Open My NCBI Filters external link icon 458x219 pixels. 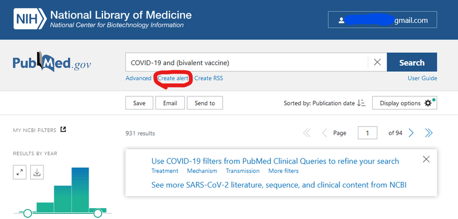(63, 129)
